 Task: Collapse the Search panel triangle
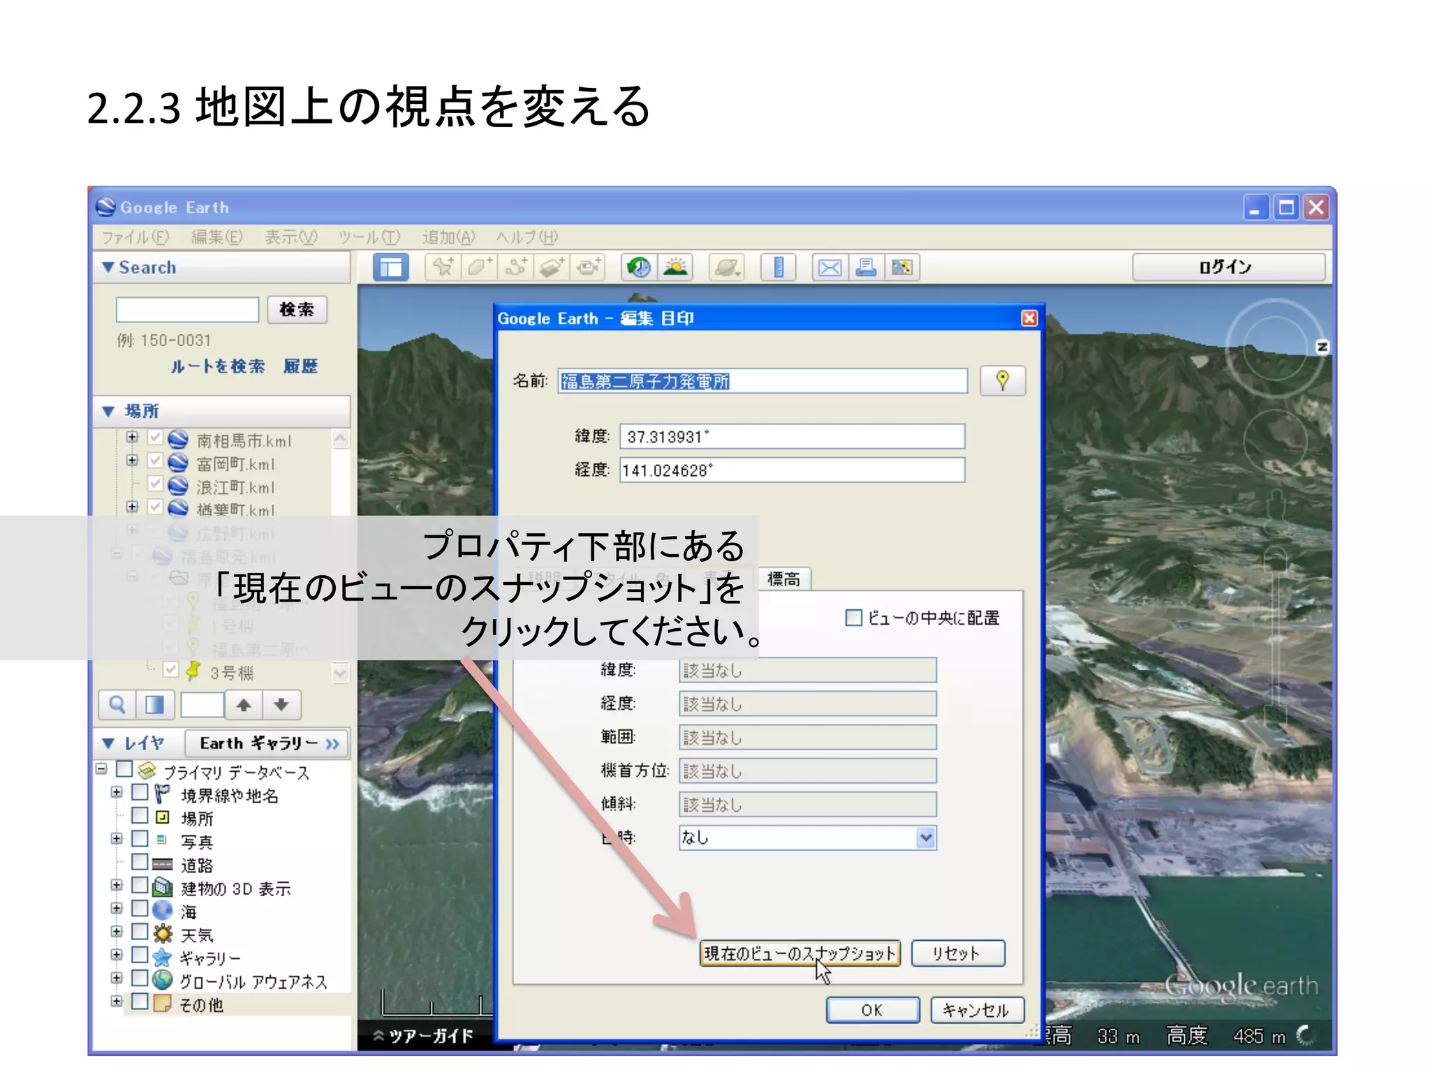click(108, 267)
